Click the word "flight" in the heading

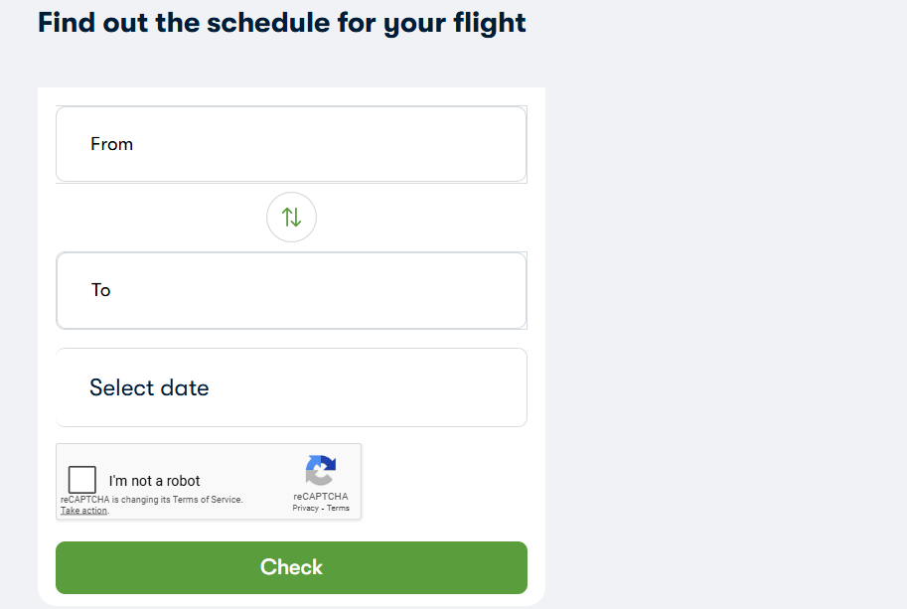[488, 22]
